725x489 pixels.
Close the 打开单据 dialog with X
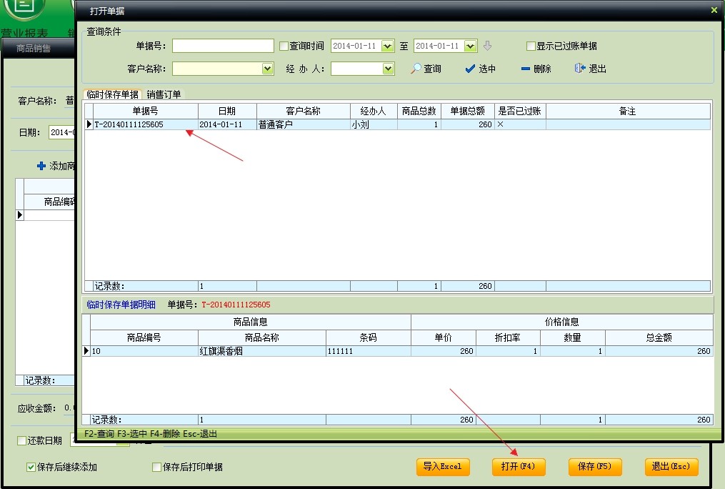714,10
